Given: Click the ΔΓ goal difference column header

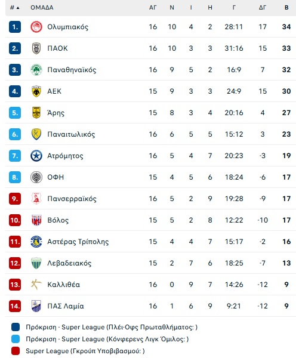Looking at the screenshot, I should [263, 8].
